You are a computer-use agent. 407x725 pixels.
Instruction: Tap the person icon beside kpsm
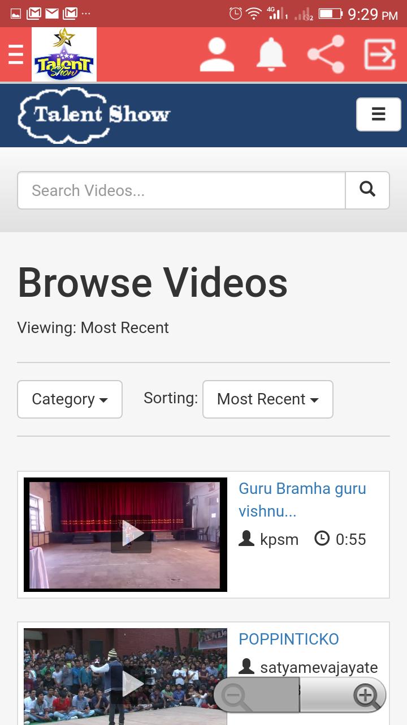(246, 539)
